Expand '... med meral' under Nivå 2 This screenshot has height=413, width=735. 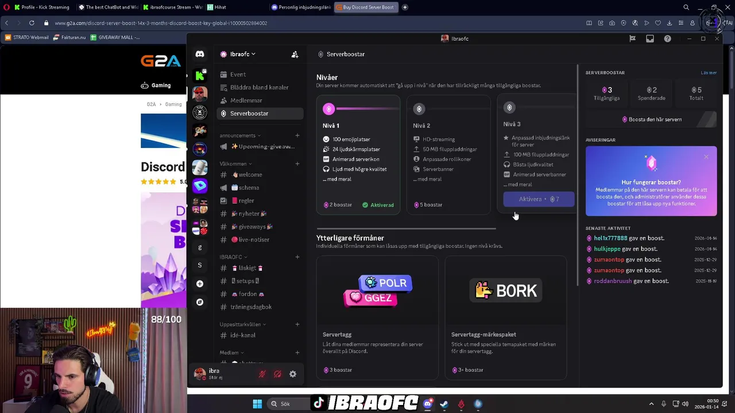click(427, 179)
